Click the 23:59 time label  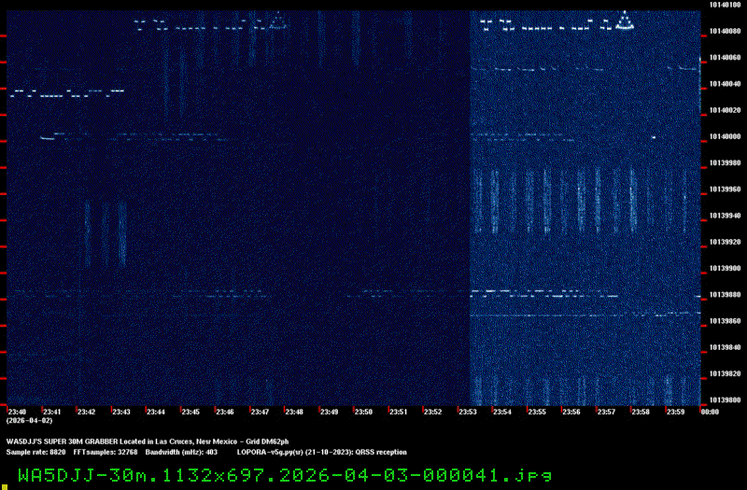675,412
